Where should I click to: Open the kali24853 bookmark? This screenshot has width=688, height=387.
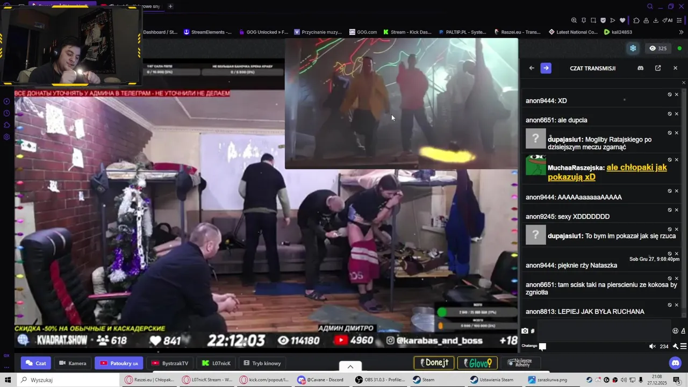[x=618, y=32]
